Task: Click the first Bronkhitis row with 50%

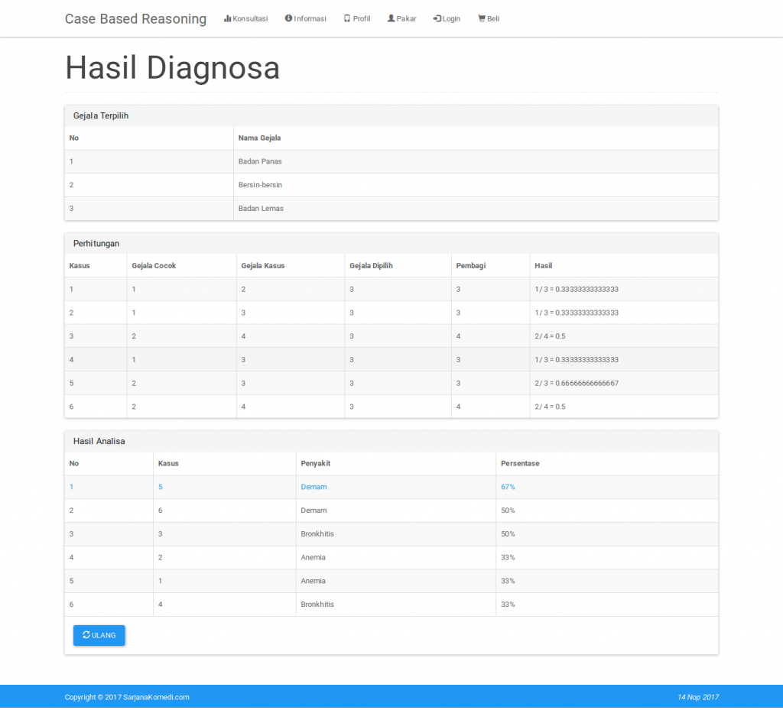Action: (391, 534)
